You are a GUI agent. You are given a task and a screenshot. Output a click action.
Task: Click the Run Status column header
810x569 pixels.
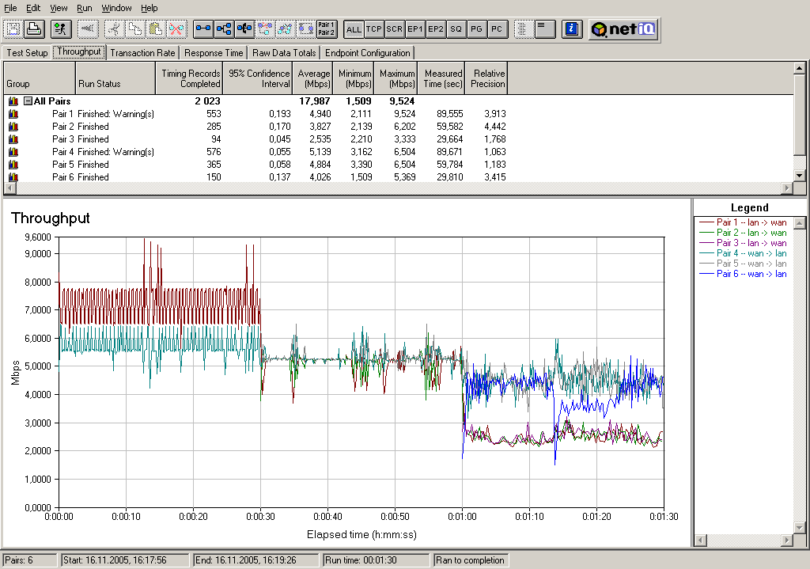coord(99,84)
